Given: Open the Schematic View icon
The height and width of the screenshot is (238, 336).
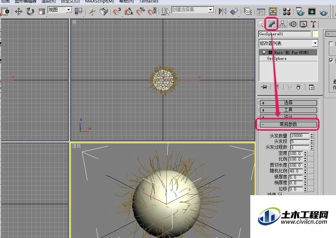Looking at the screenshot, I should point(273,12).
